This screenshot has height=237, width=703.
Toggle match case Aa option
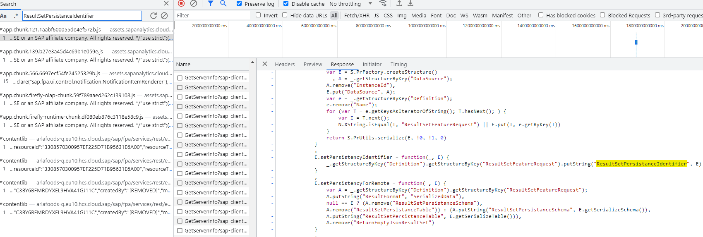(3, 16)
